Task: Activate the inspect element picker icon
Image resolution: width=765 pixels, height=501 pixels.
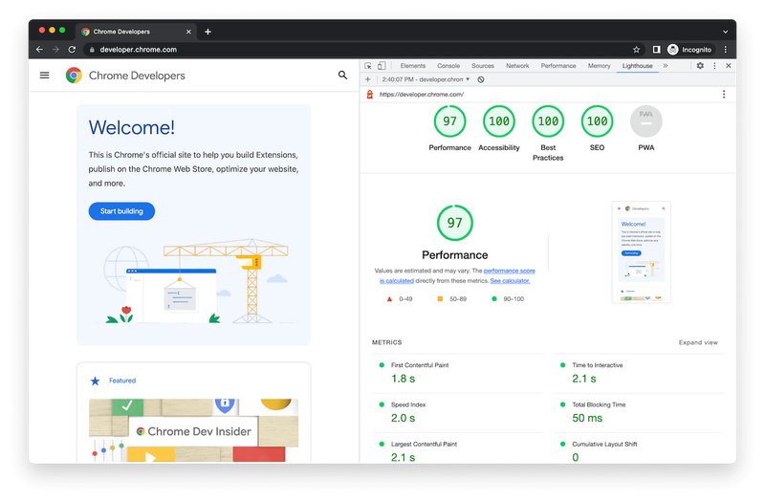Action: [x=368, y=66]
